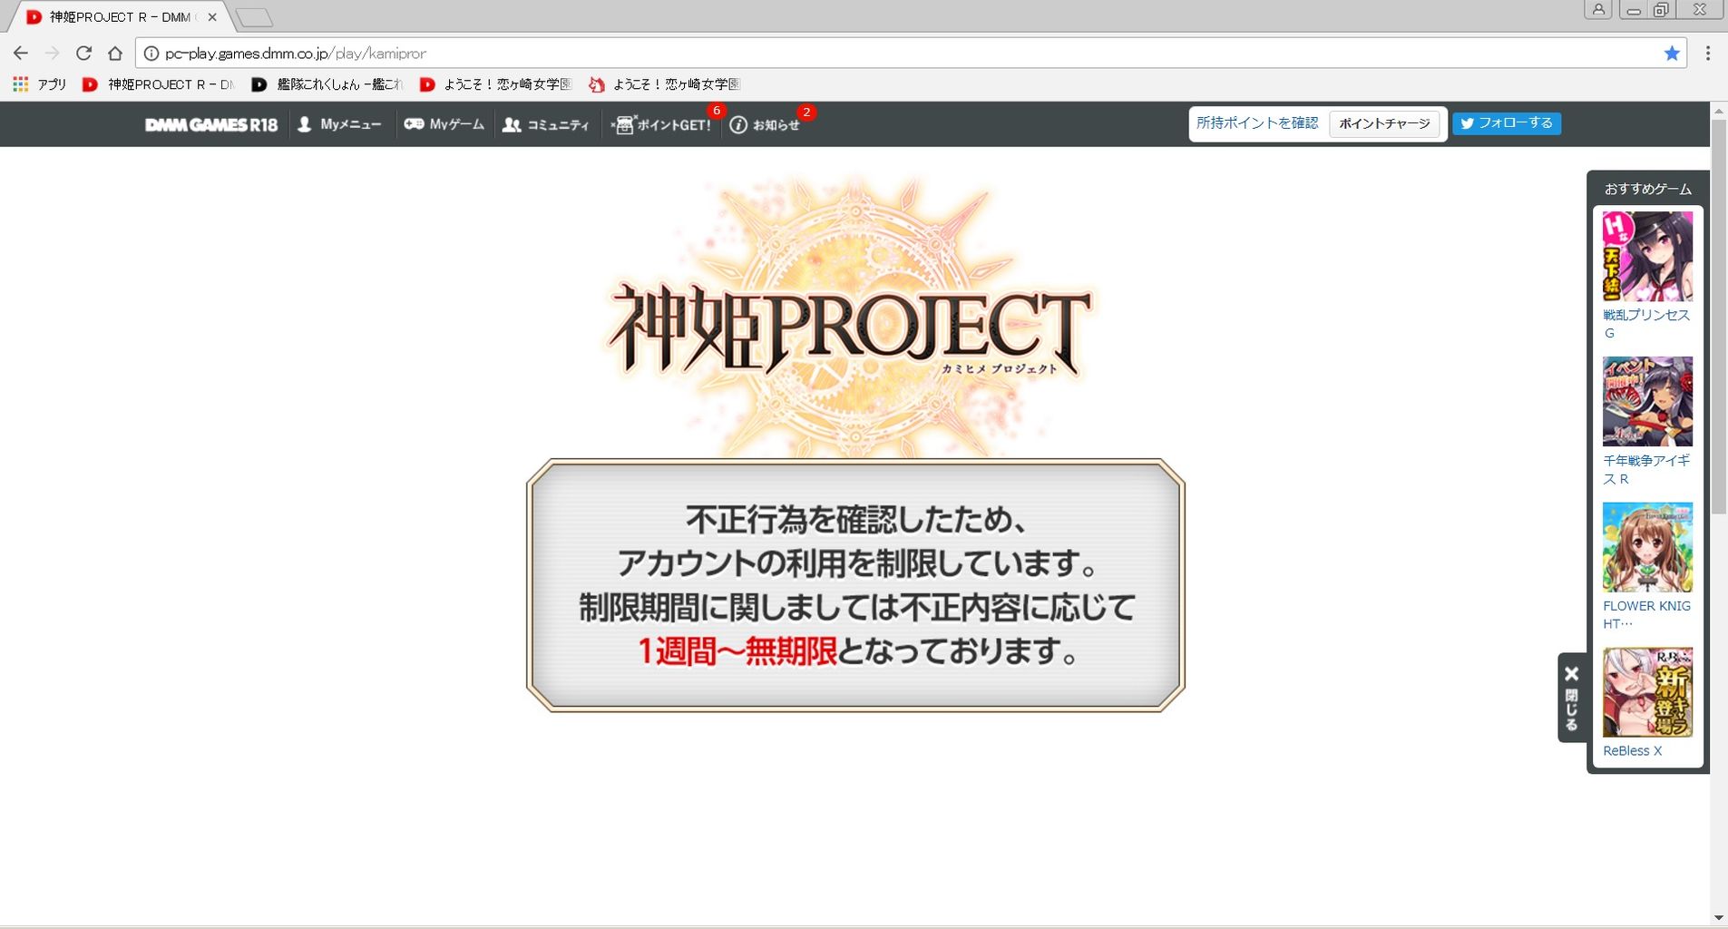Open FLOWER KNIGHT game thumbnail
This screenshot has height=929, width=1728.
point(1647,547)
